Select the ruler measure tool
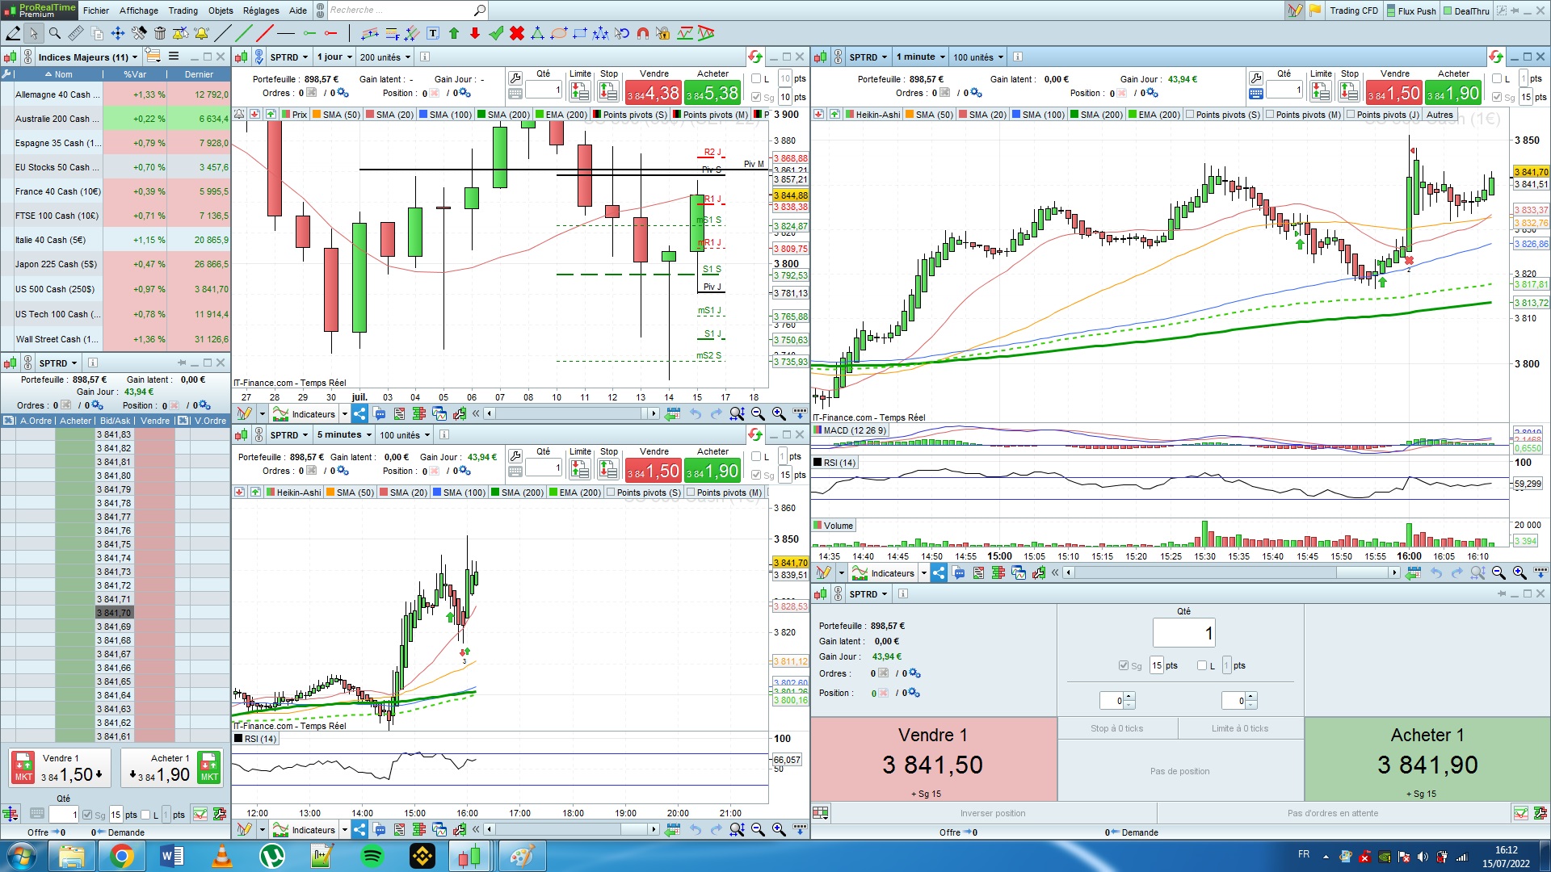 75,33
